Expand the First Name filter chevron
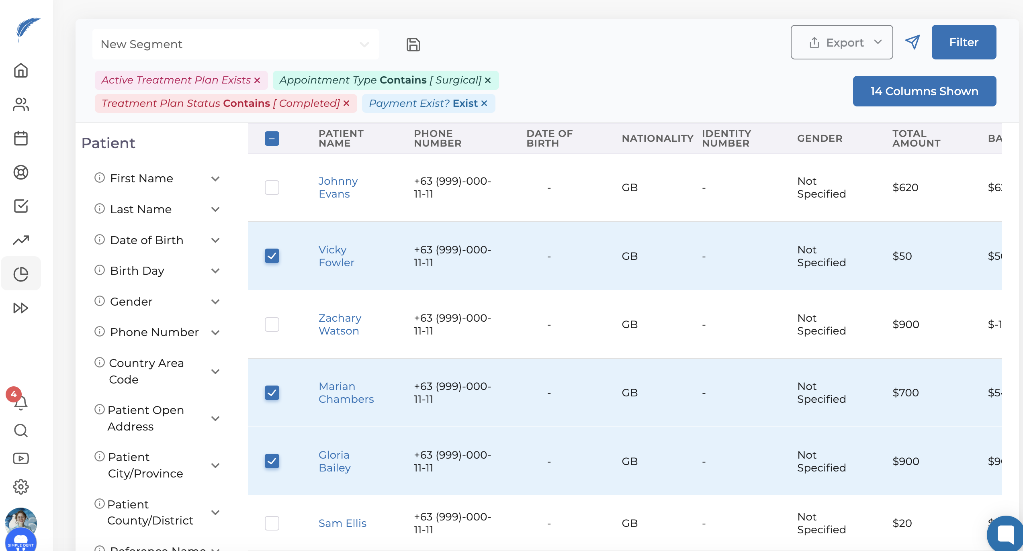Viewport: 1023px width, 551px height. click(215, 179)
